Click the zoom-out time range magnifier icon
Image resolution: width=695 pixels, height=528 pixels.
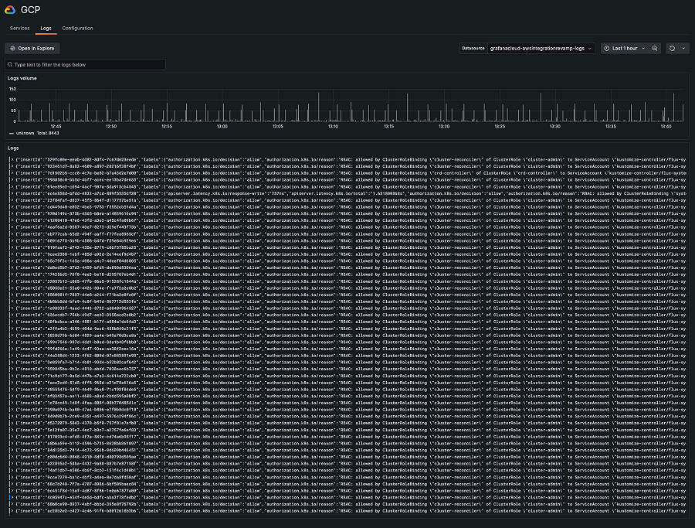click(654, 48)
